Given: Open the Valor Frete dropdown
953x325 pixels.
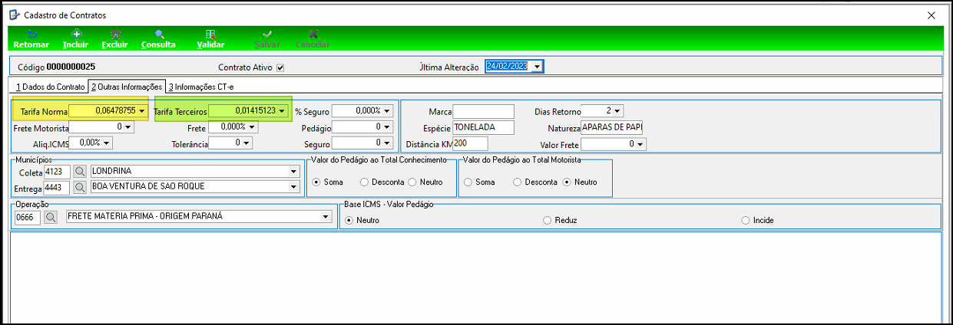Looking at the screenshot, I should coord(640,143).
